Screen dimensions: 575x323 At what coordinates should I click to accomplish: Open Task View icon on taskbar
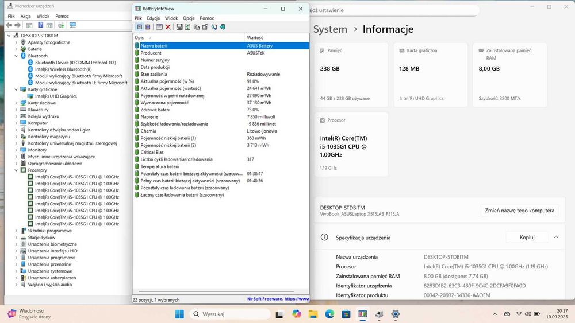(279, 314)
